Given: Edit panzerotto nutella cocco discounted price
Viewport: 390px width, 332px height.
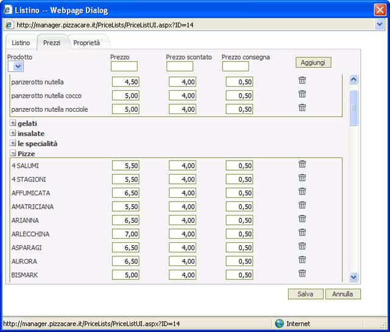Looking at the screenshot, I should (x=182, y=96).
